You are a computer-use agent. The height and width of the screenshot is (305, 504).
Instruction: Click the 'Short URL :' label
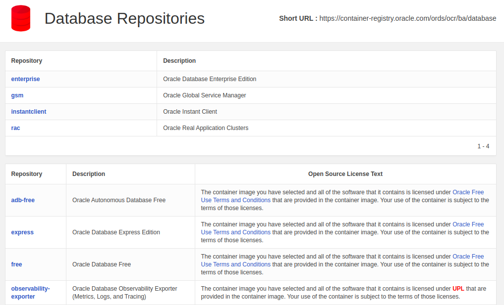tap(298, 19)
